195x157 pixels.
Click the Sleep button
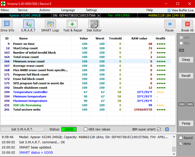(186, 60)
